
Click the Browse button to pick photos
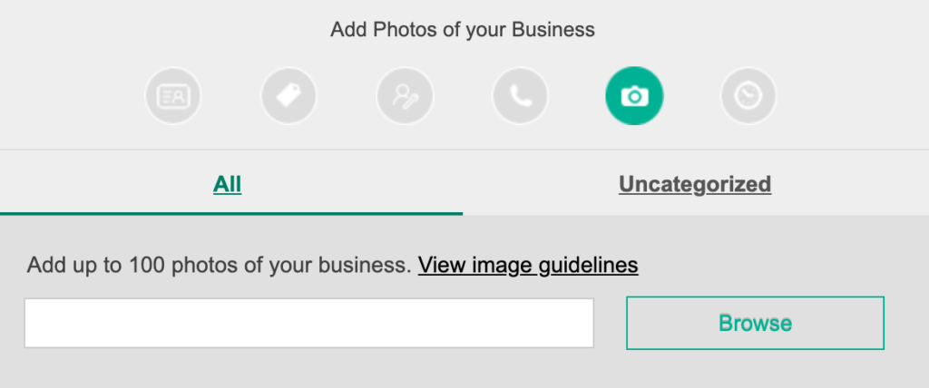756,323
